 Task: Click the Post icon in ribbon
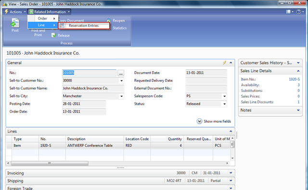15,23
